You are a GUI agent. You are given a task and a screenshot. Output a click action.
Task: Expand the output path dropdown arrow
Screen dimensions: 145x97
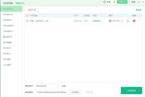click(66, 92)
